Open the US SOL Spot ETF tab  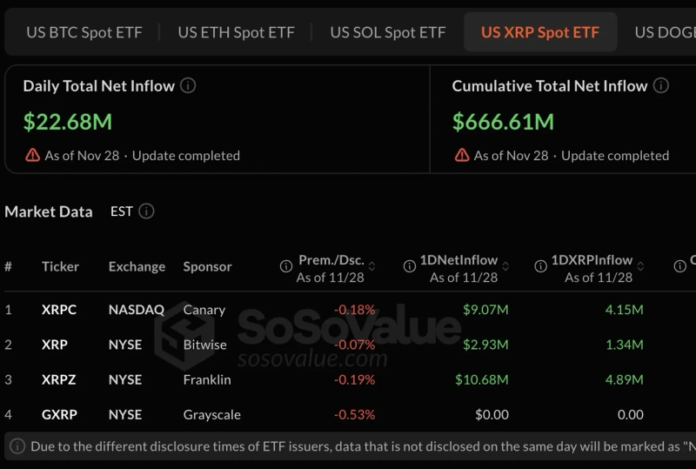coord(387,33)
